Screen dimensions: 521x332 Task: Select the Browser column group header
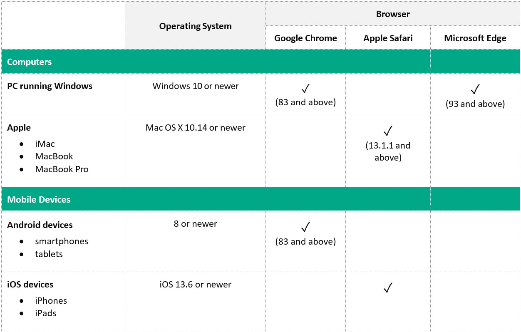pos(393,14)
